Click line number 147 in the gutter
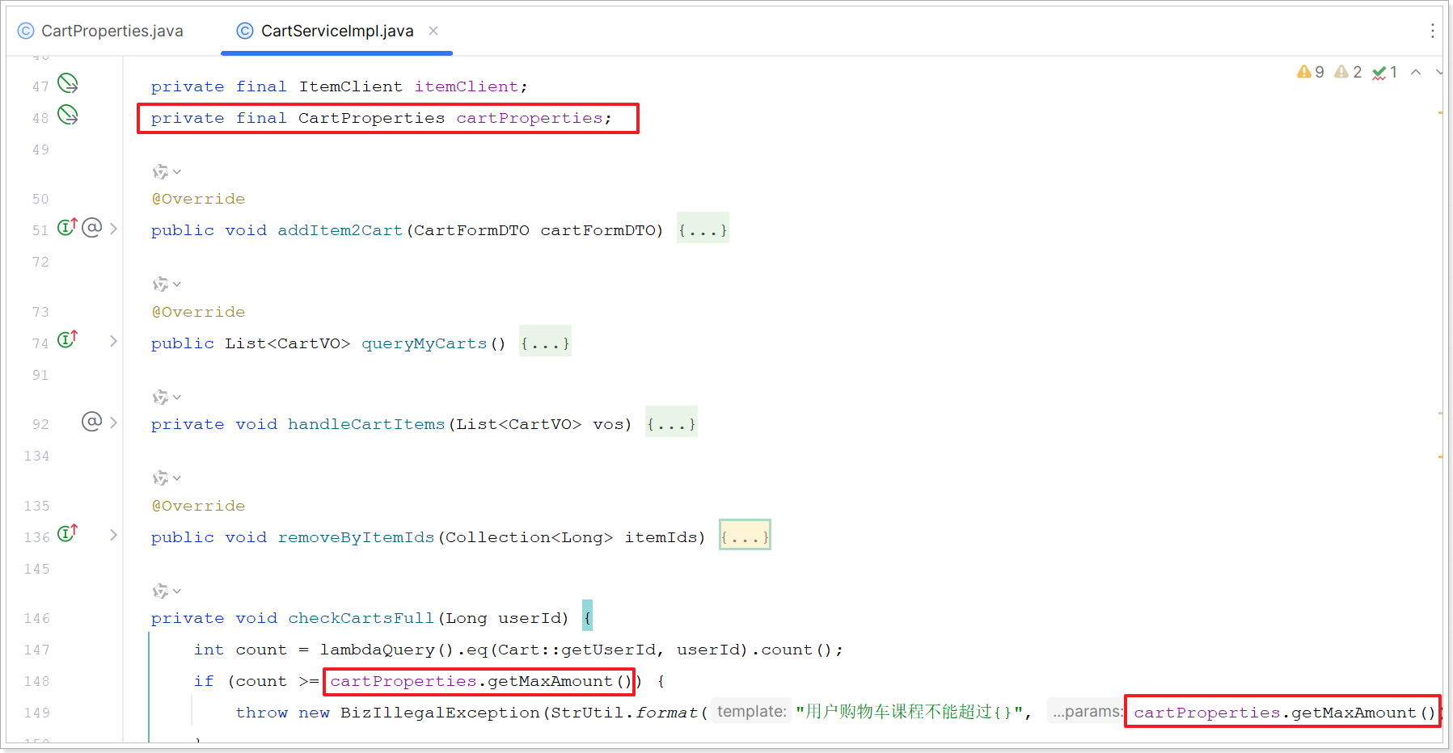1453x753 pixels. pos(36,650)
